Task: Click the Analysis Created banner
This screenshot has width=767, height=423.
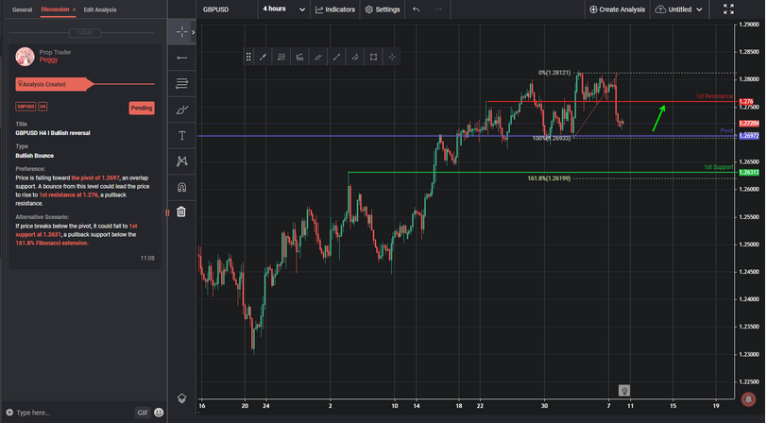Action: tap(54, 84)
